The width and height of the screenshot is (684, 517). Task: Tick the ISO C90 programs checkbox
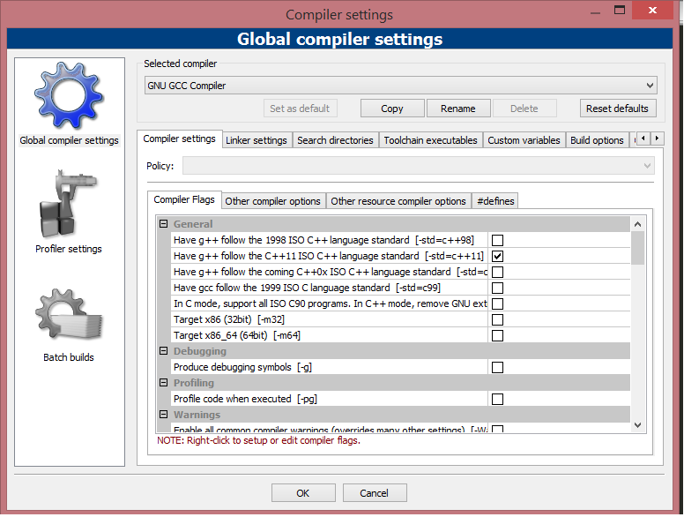pos(497,303)
